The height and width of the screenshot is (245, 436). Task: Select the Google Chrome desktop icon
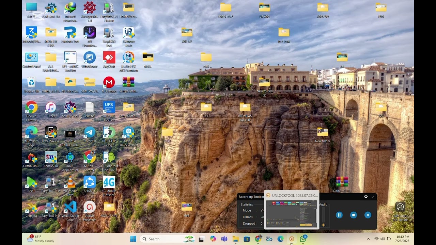click(x=31, y=112)
